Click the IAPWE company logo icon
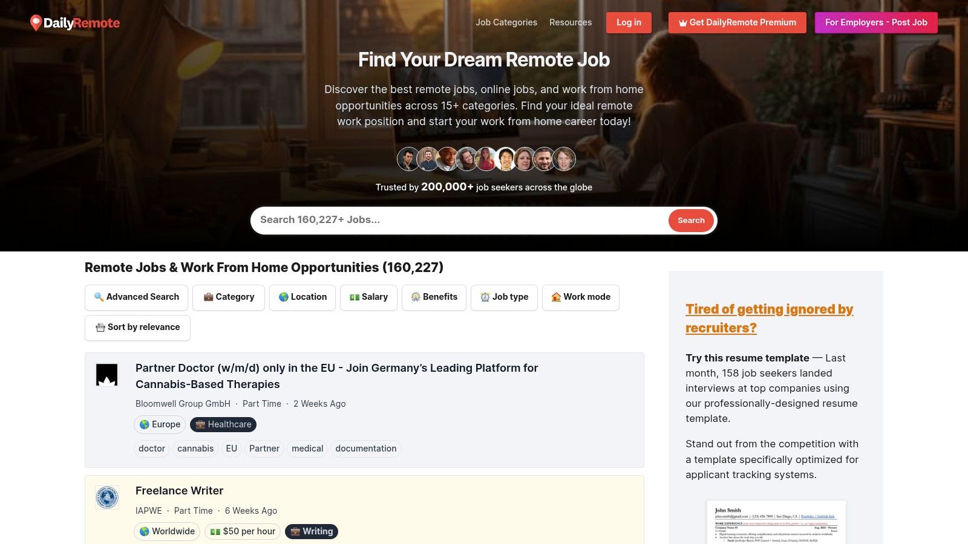 point(107,497)
